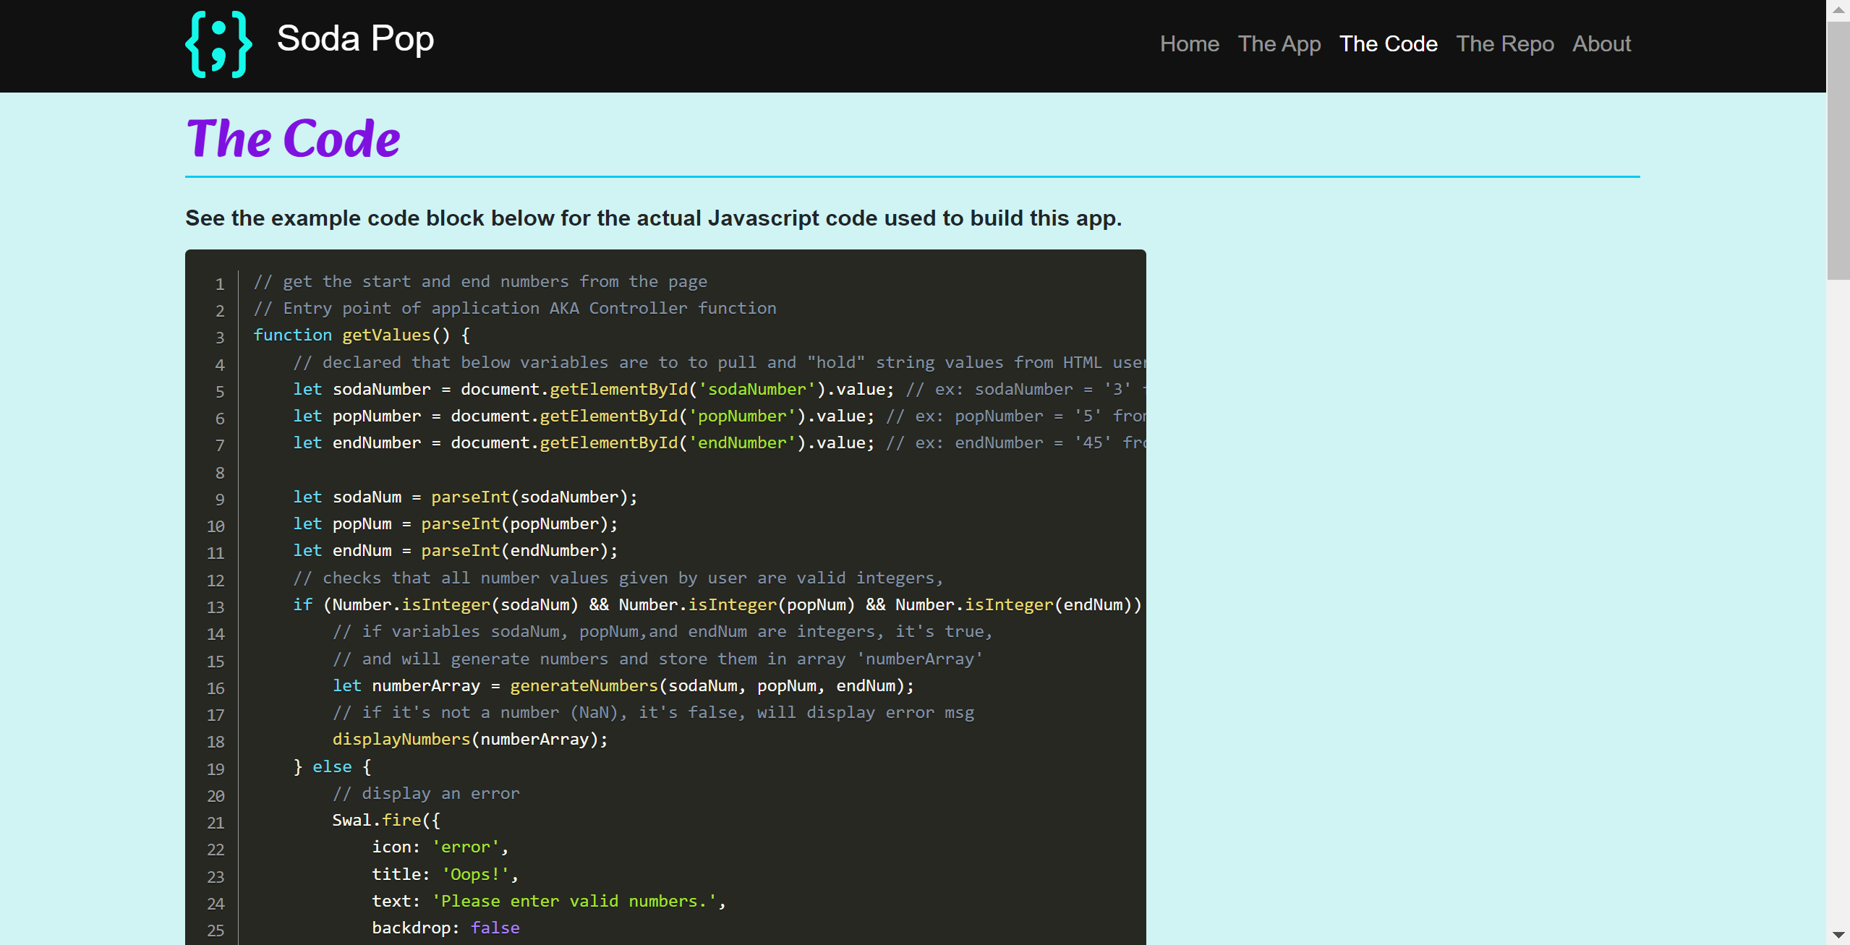Click the 'let sodaNumber = document.getElementById' line
Viewport: 1850px width, 945px height.
[x=719, y=389]
